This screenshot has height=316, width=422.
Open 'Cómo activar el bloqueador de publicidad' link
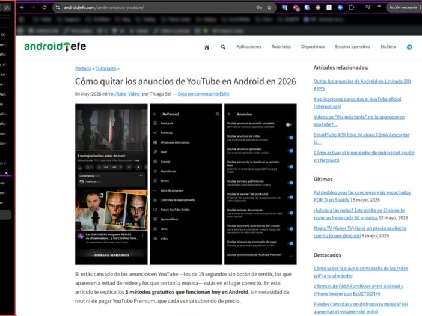364,156
